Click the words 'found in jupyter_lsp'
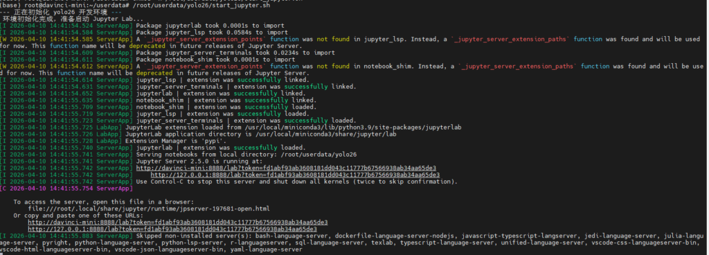 [x=368, y=39]
